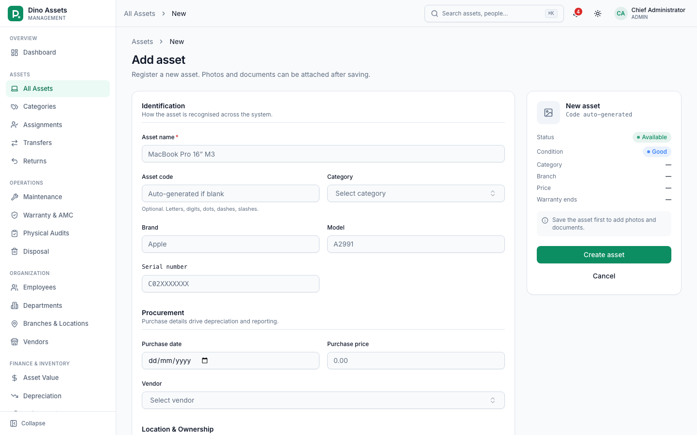Collapse the sidebar
This screenshot has width=697, height=435.
pyautogui.click(x=28, y=423)
